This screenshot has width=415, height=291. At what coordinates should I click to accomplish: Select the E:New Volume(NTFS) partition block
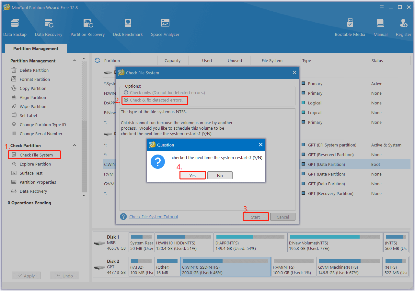click(x=335, y=242)
